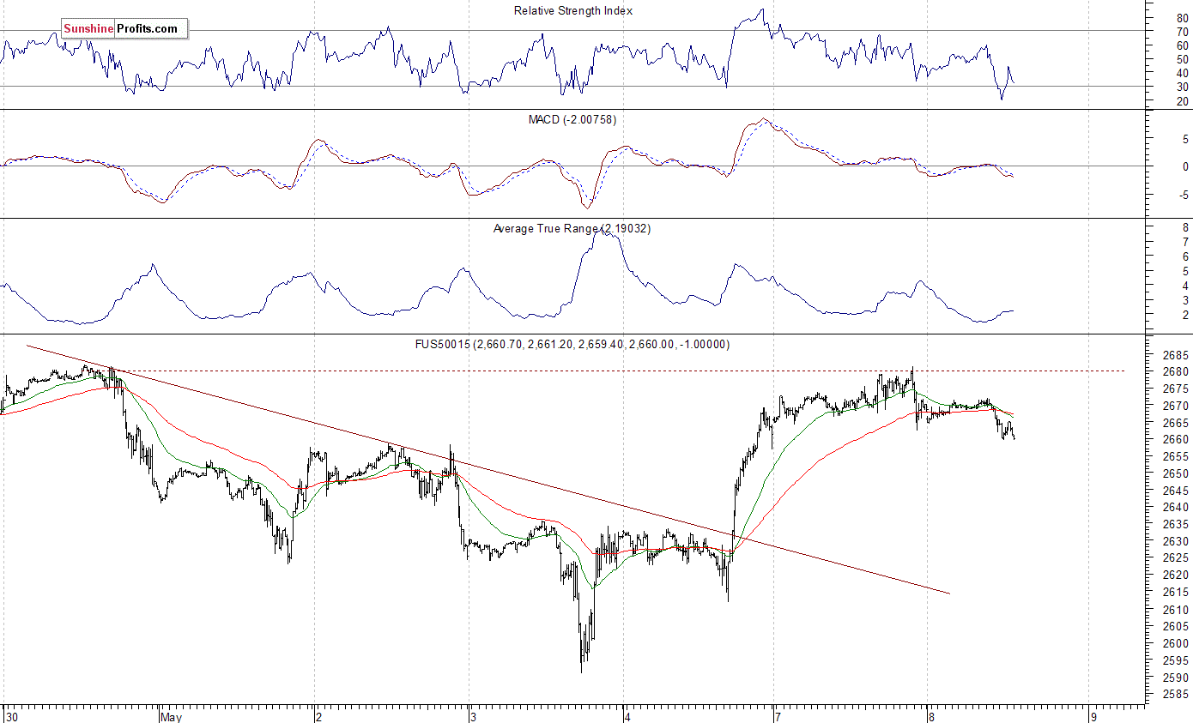Click the MACD (-2.00758) label
The height and width of the screenshot is (723, 1193).
click(x=572, y=119)
